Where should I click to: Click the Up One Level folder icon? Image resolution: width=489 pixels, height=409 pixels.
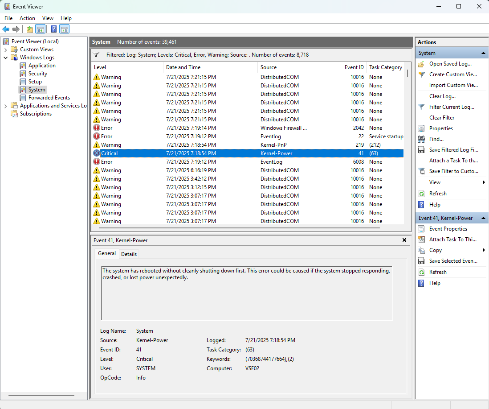[30, 29]
